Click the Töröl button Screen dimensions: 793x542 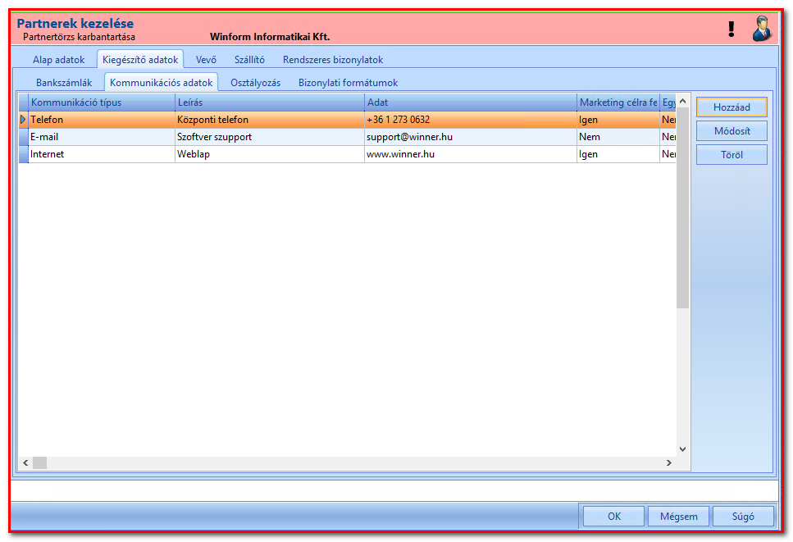[731, 155]
